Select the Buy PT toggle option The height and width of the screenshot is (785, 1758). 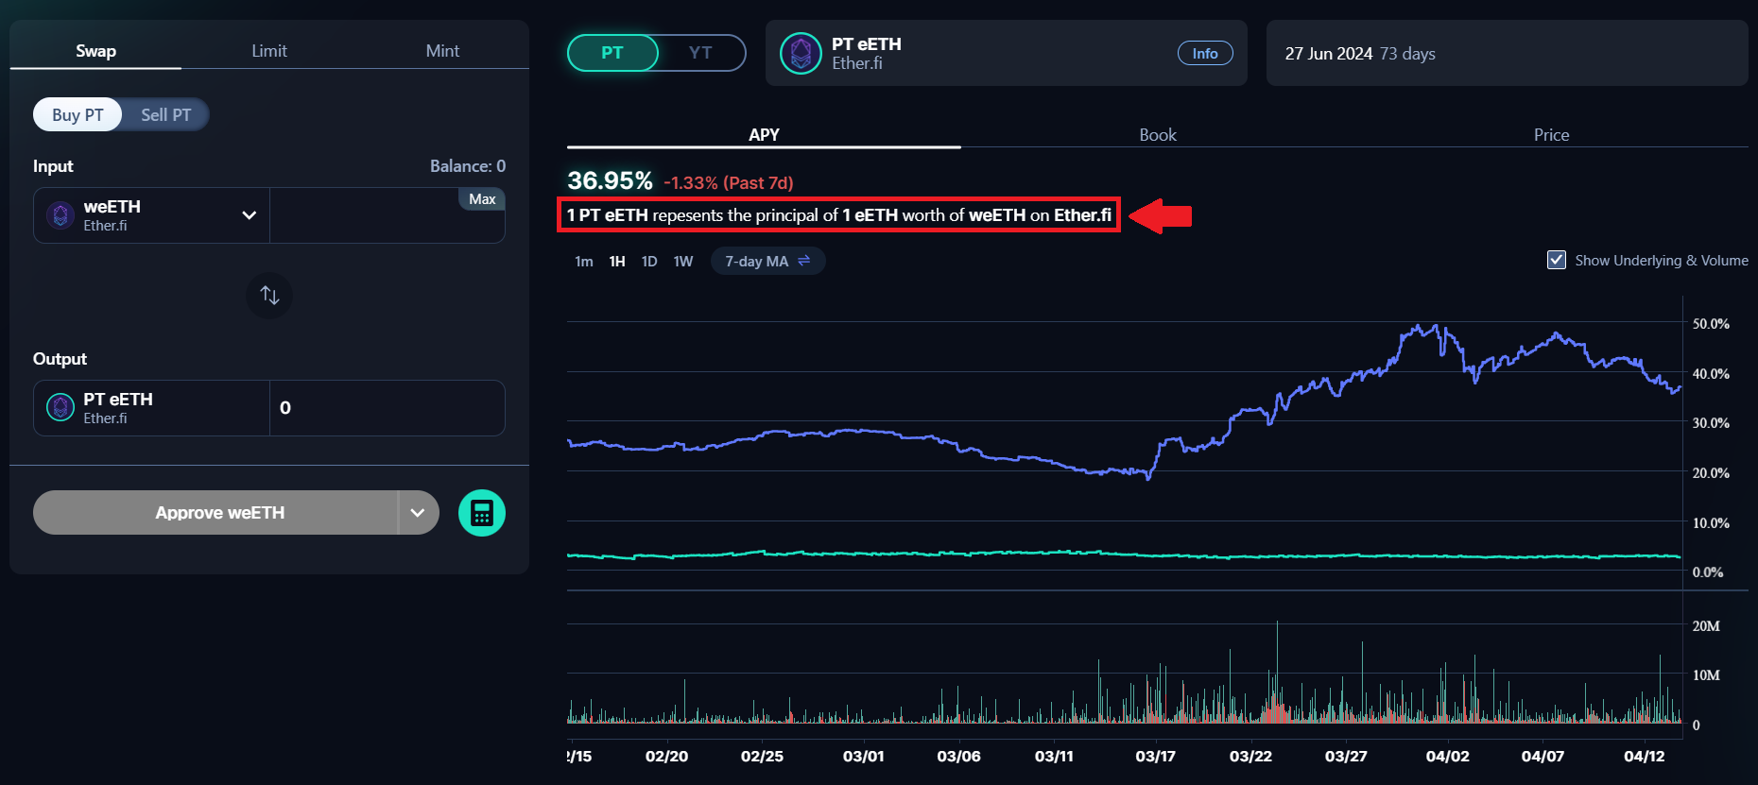click(x=78, y=115)
